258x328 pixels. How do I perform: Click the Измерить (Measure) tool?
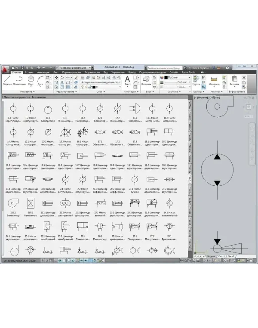point(214,80)
